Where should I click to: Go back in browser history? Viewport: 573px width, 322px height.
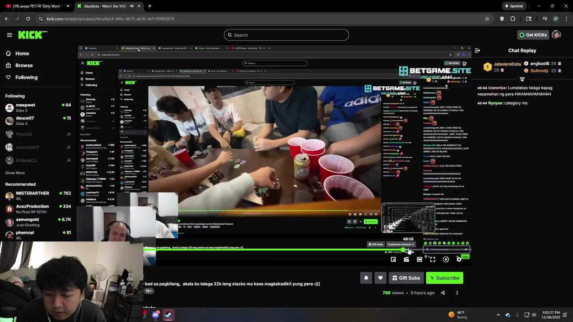[7, 19]
